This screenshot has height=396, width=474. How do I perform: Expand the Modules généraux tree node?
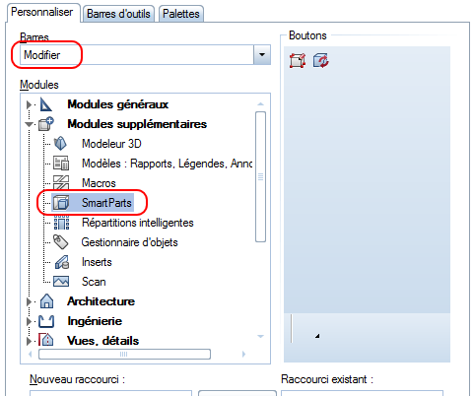coord(29,104)
